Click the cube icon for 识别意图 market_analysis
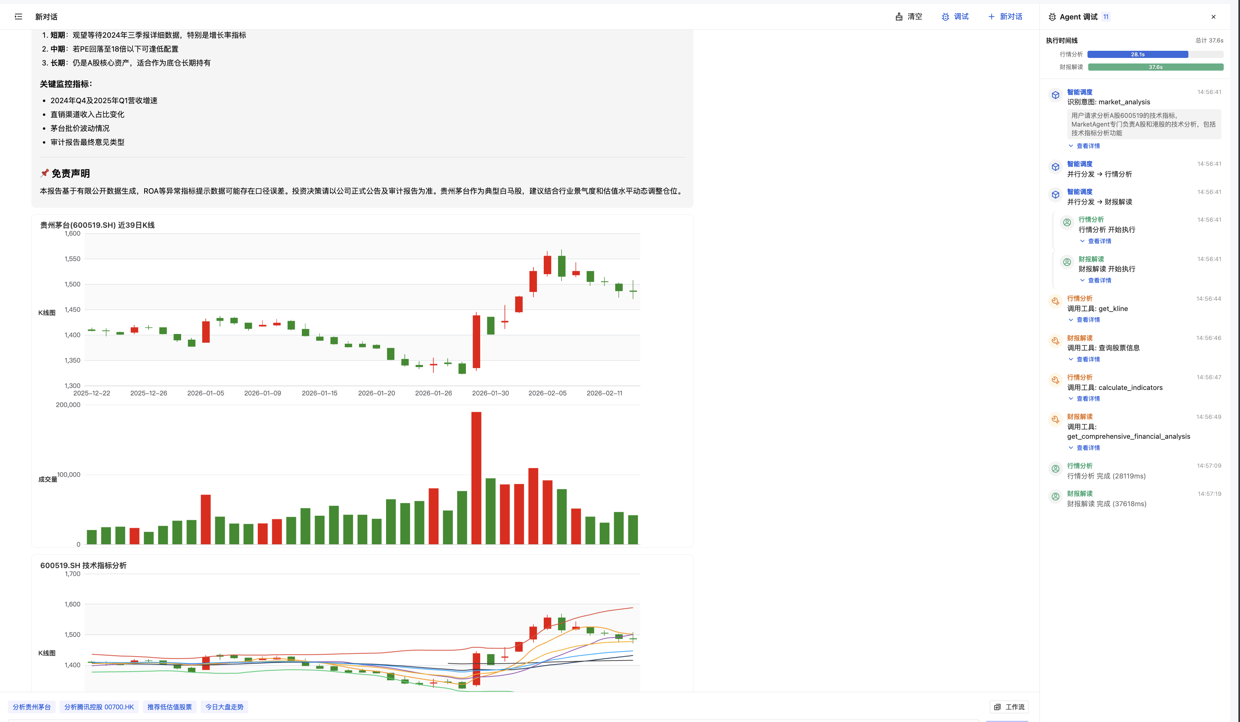Image resolution: width=1240 pixels, height=722 pixels. pyautogui.click(x=1055, y=95)
